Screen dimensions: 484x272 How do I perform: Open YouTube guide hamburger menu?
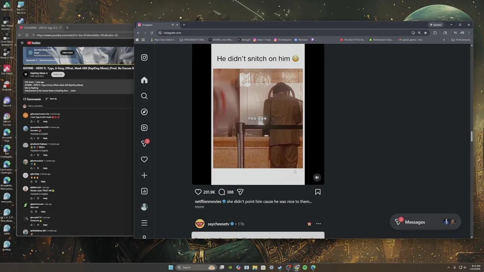22,43
